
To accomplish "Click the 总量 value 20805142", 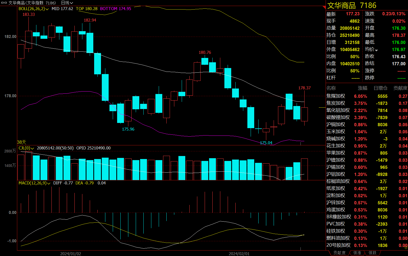I will coord(350,28).
